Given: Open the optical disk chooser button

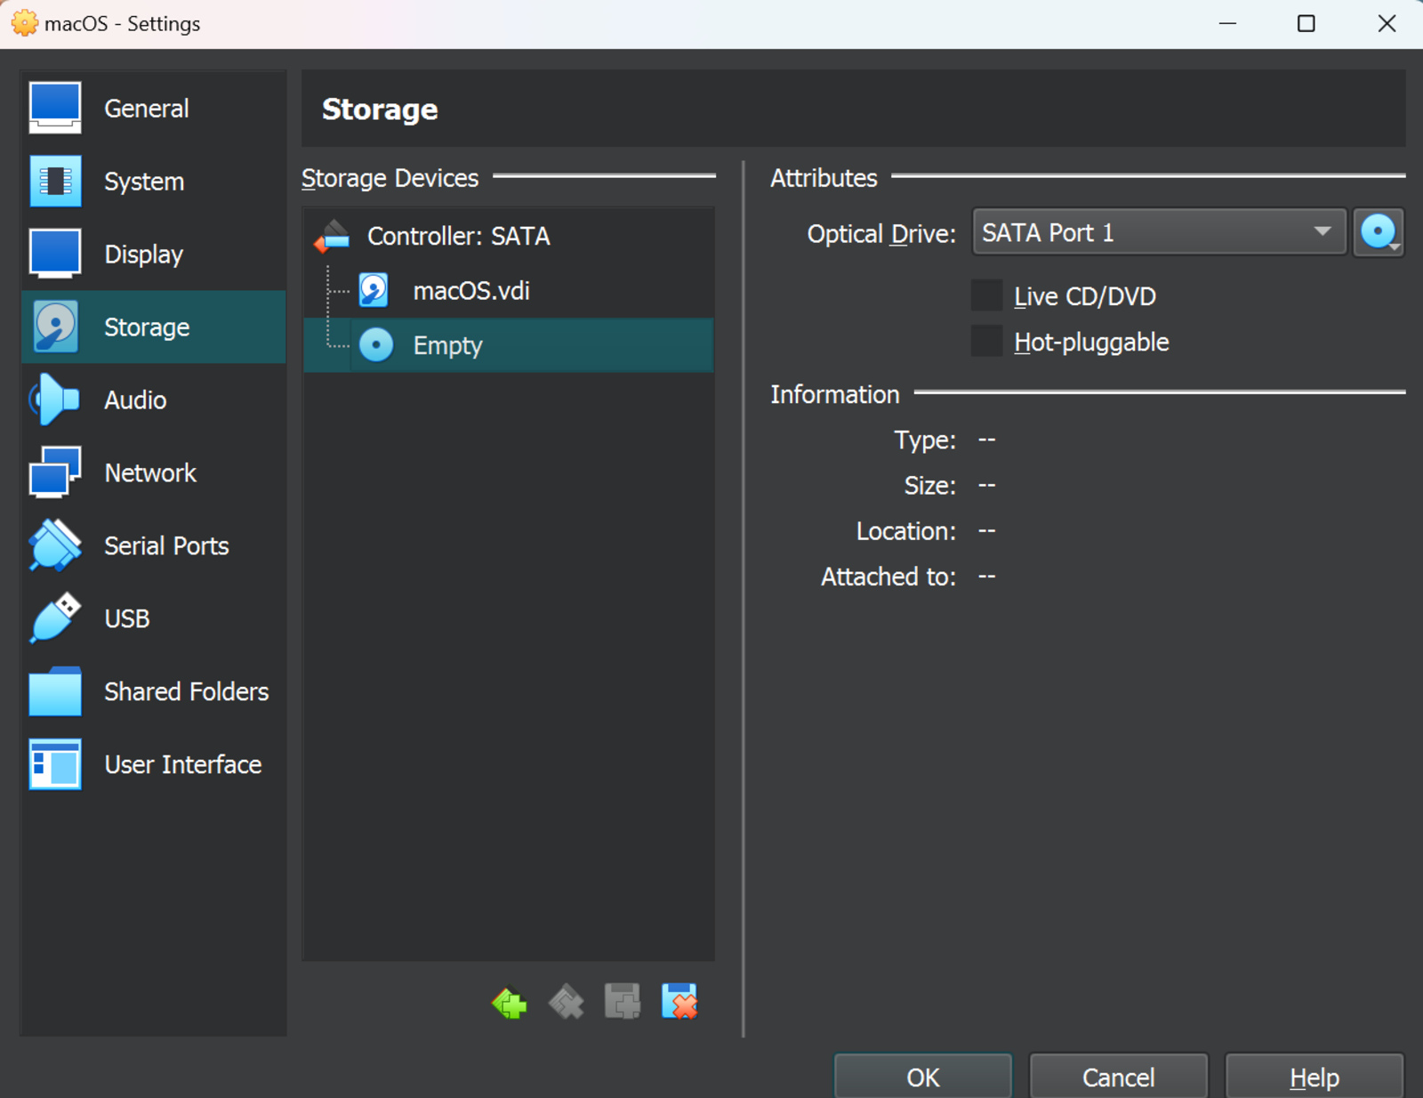Looking at the screenshot, I should [x=1379, y=232].
